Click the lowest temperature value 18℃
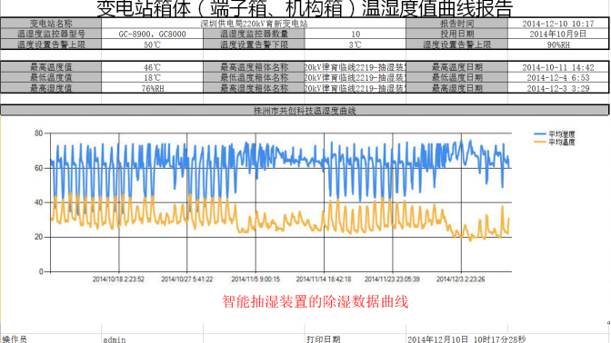 [x=152, y=77]
